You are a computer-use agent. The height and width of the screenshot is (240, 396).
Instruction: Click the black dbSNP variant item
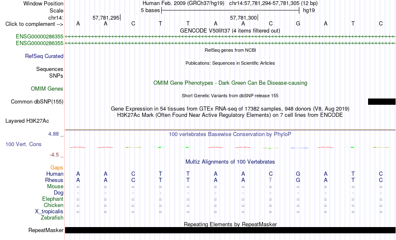click(x=381, y=102)
